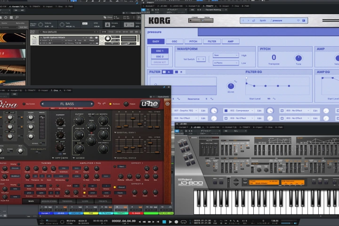Open Diva PRESETS bottom tab
The height and width of the screenshot is (226, 339).
(103, 201)
